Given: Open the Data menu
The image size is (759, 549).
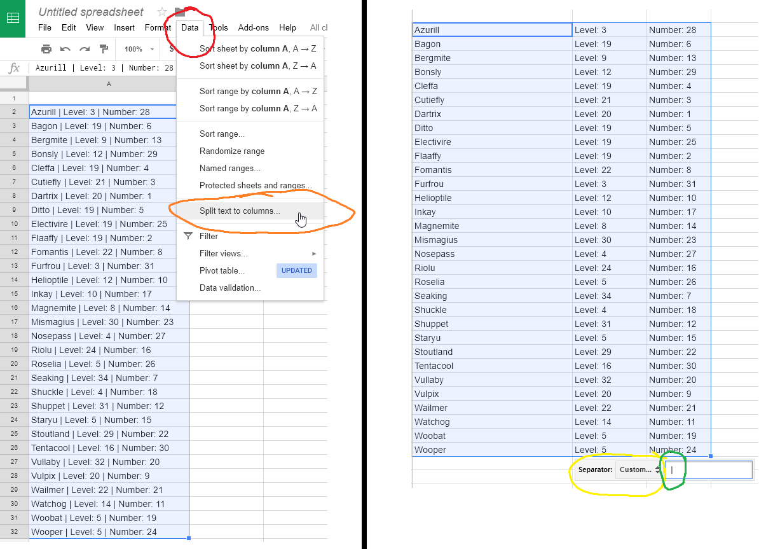Looking at the screenshot, I should (x=189, y=27).
